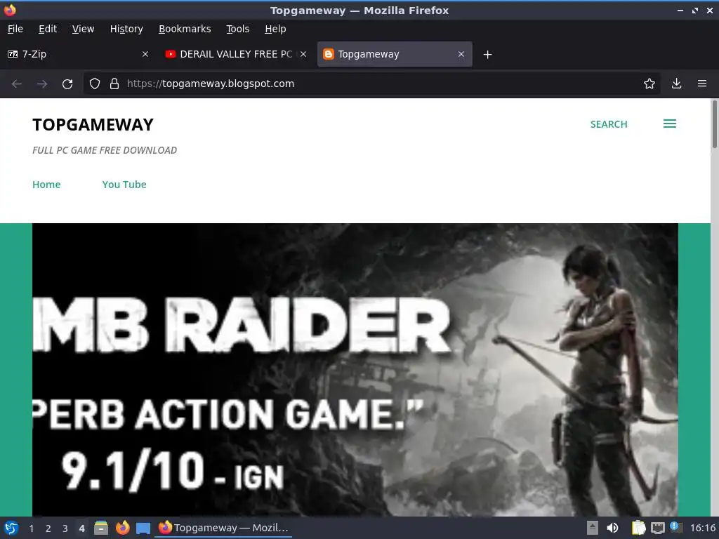Switch to workspace 1
Screen dimensions: 719x539
click(31, 528)
